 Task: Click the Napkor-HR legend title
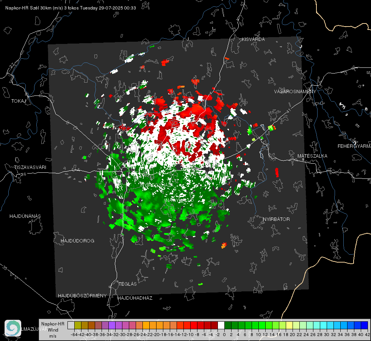tap(53, 324)
